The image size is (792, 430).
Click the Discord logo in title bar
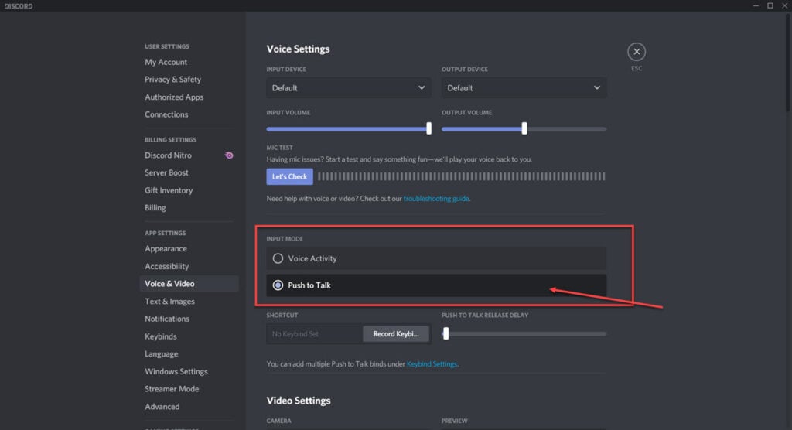click(x=19, y=6)
